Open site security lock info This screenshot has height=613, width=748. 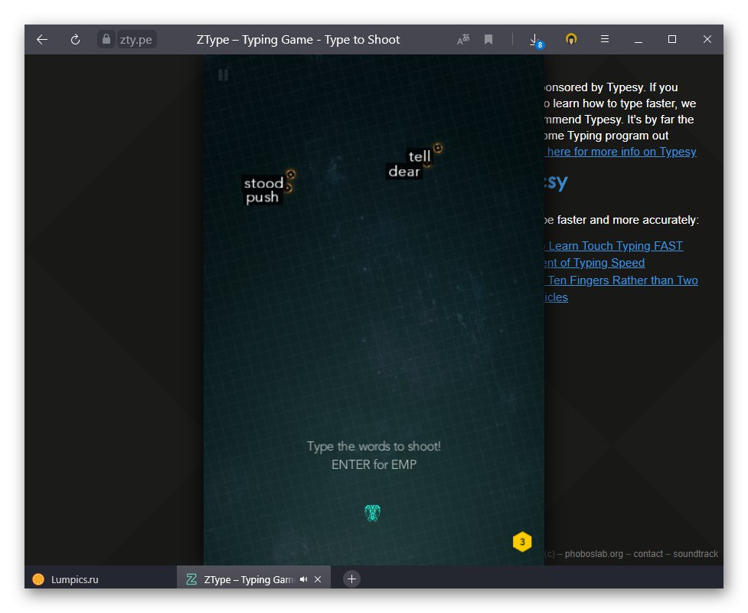click(x=106, y=39)
